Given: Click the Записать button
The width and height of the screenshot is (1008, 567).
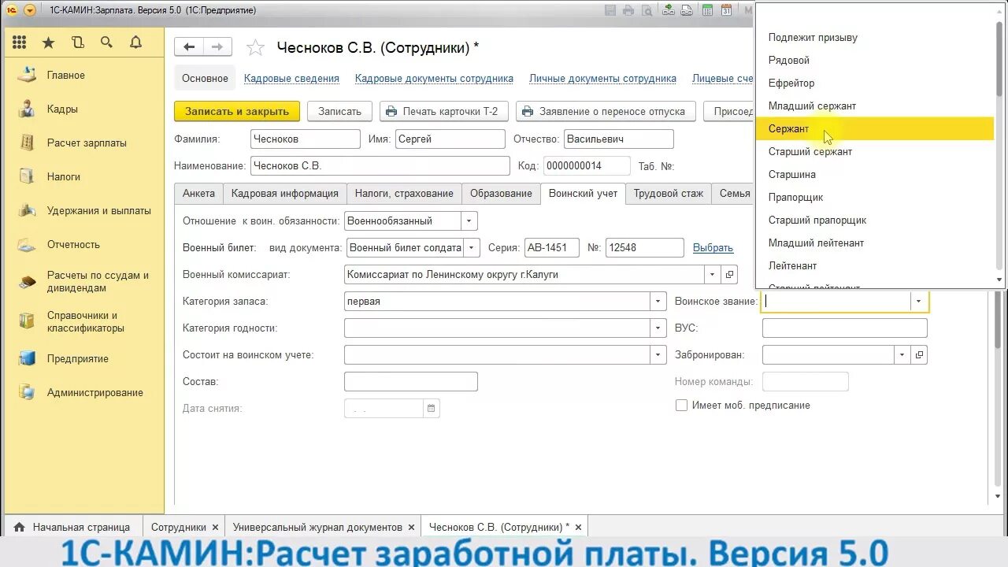Looking at the screenshot, I should point(339,111).
